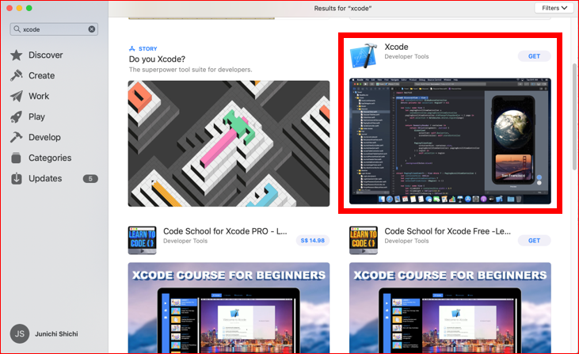Viewport: 579px width, 354px height.
Task: Open Xcode Free course preview image
Action: tap(450, 308)
